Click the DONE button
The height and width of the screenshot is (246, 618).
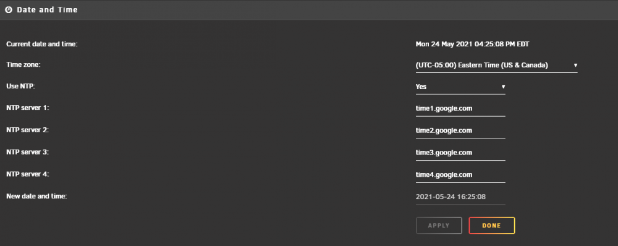pyautogui.click(x=491, y=226)
